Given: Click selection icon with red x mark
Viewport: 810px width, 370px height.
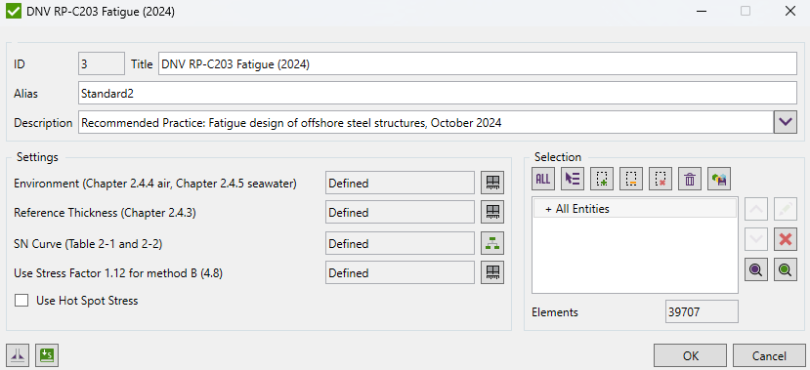Looking at the screenshot, I should tap(661, 179).
